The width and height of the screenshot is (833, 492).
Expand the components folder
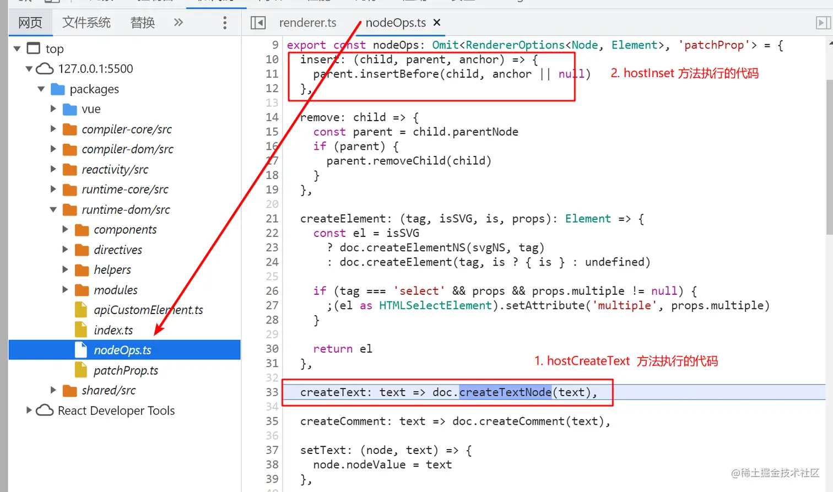click(x=66, y=229)
